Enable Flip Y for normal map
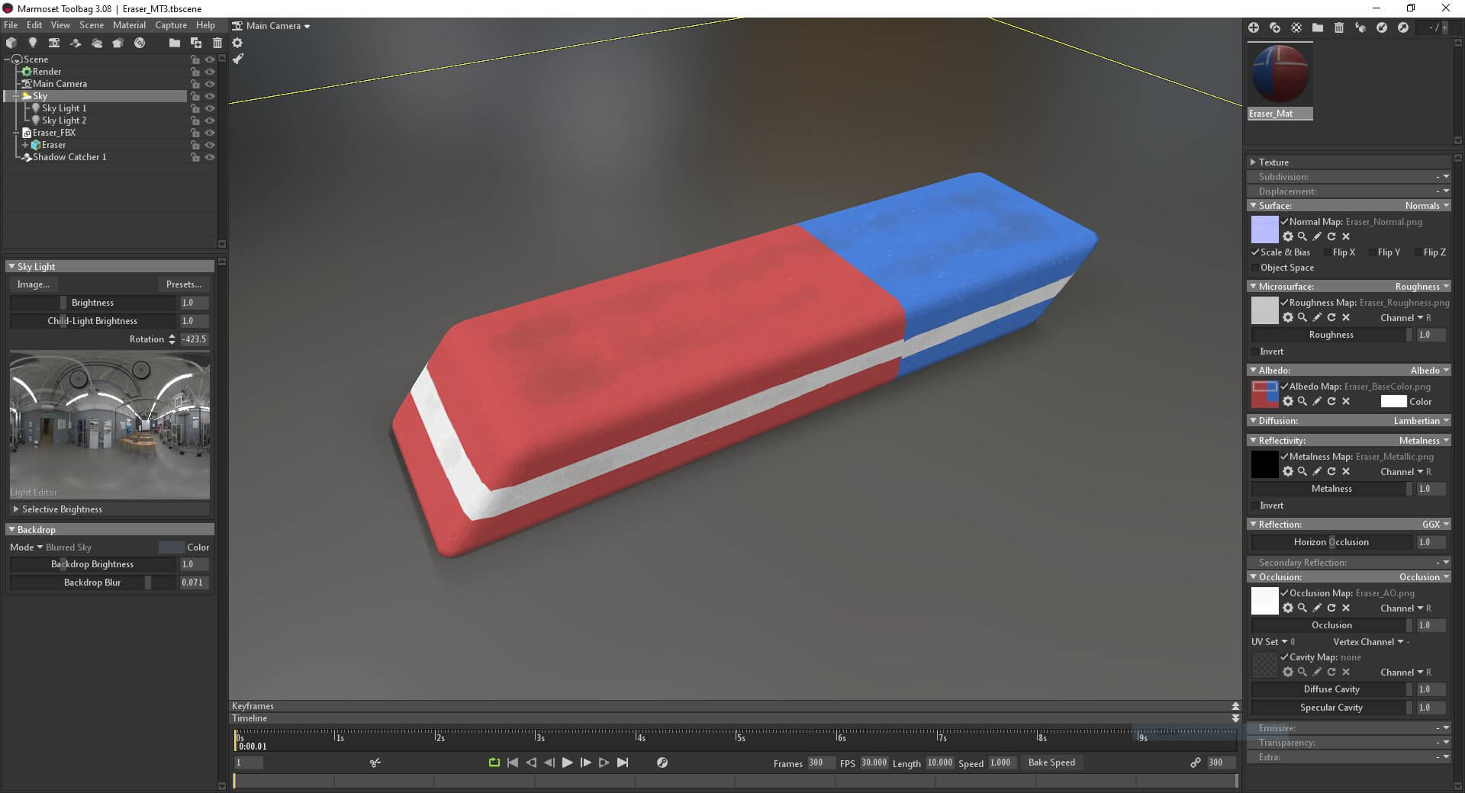The height and width of the screenshot is (793, 1465). (1373, 252)
